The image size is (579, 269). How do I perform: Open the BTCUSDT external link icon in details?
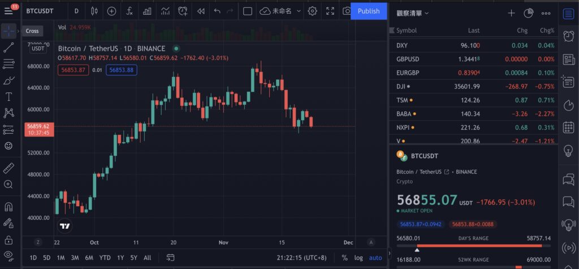click(x=447, y=172)
